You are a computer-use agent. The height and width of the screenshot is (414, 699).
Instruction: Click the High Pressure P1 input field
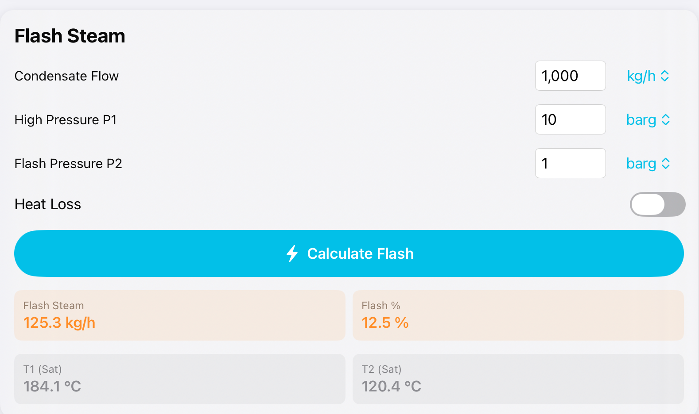point(570,120)
